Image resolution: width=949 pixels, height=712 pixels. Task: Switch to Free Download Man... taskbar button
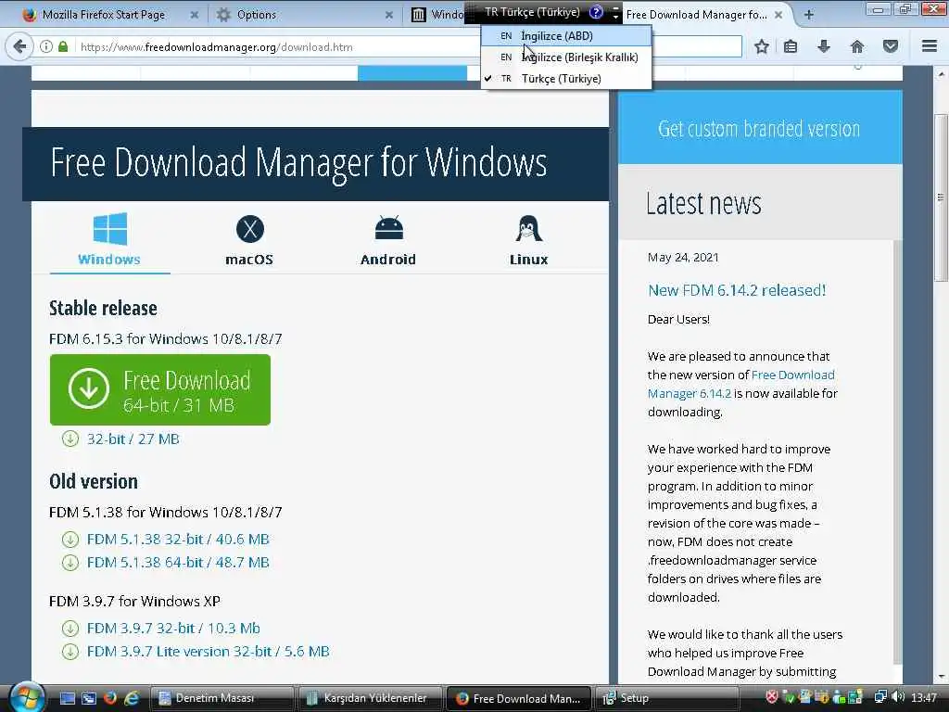pos(519,698)
